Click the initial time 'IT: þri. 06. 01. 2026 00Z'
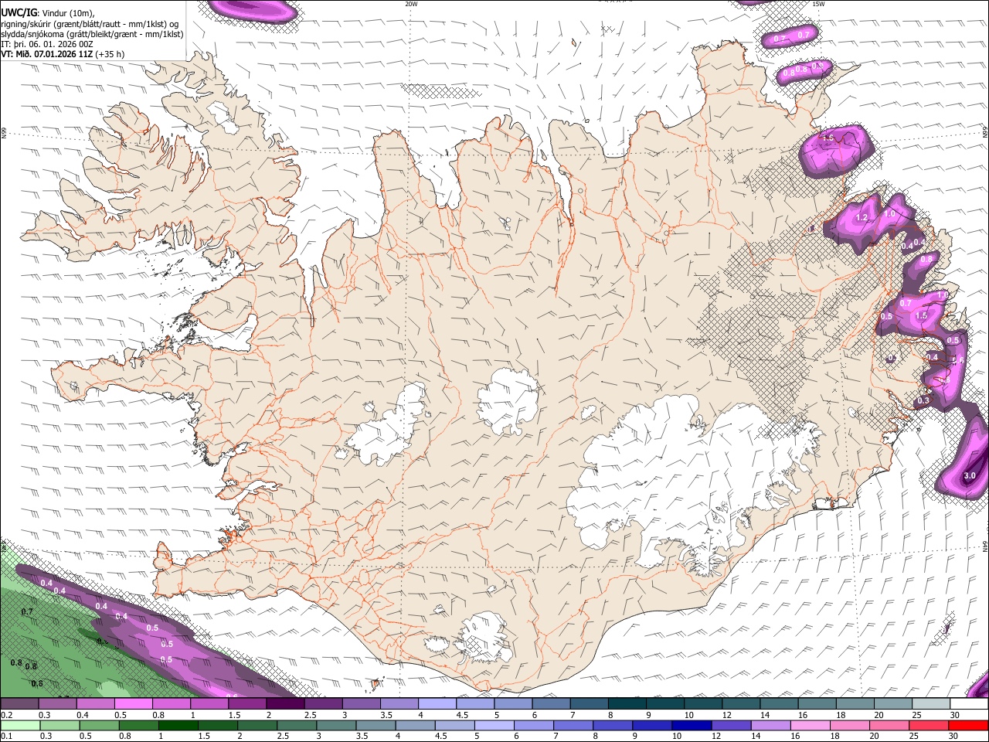The width and height of the screenshot is (989, 742). coord(47,44)
